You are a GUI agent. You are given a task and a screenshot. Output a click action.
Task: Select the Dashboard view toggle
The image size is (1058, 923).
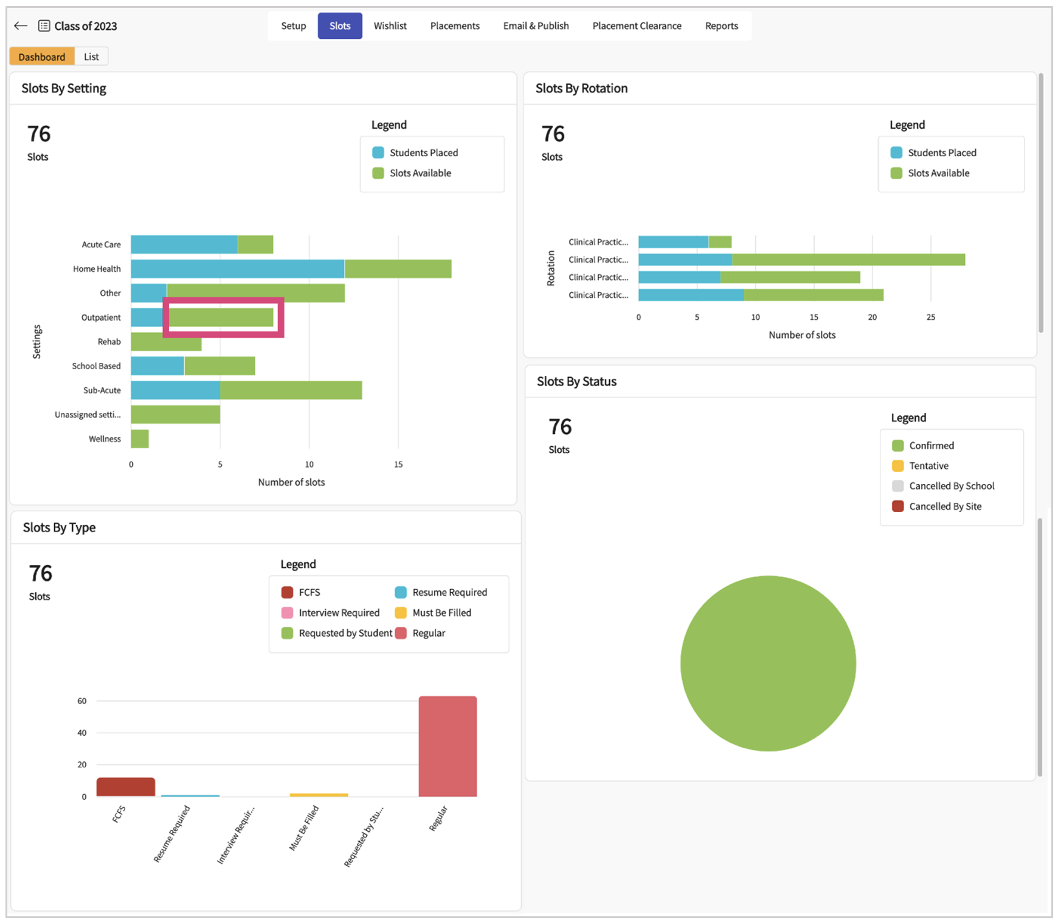click(42, 57)
